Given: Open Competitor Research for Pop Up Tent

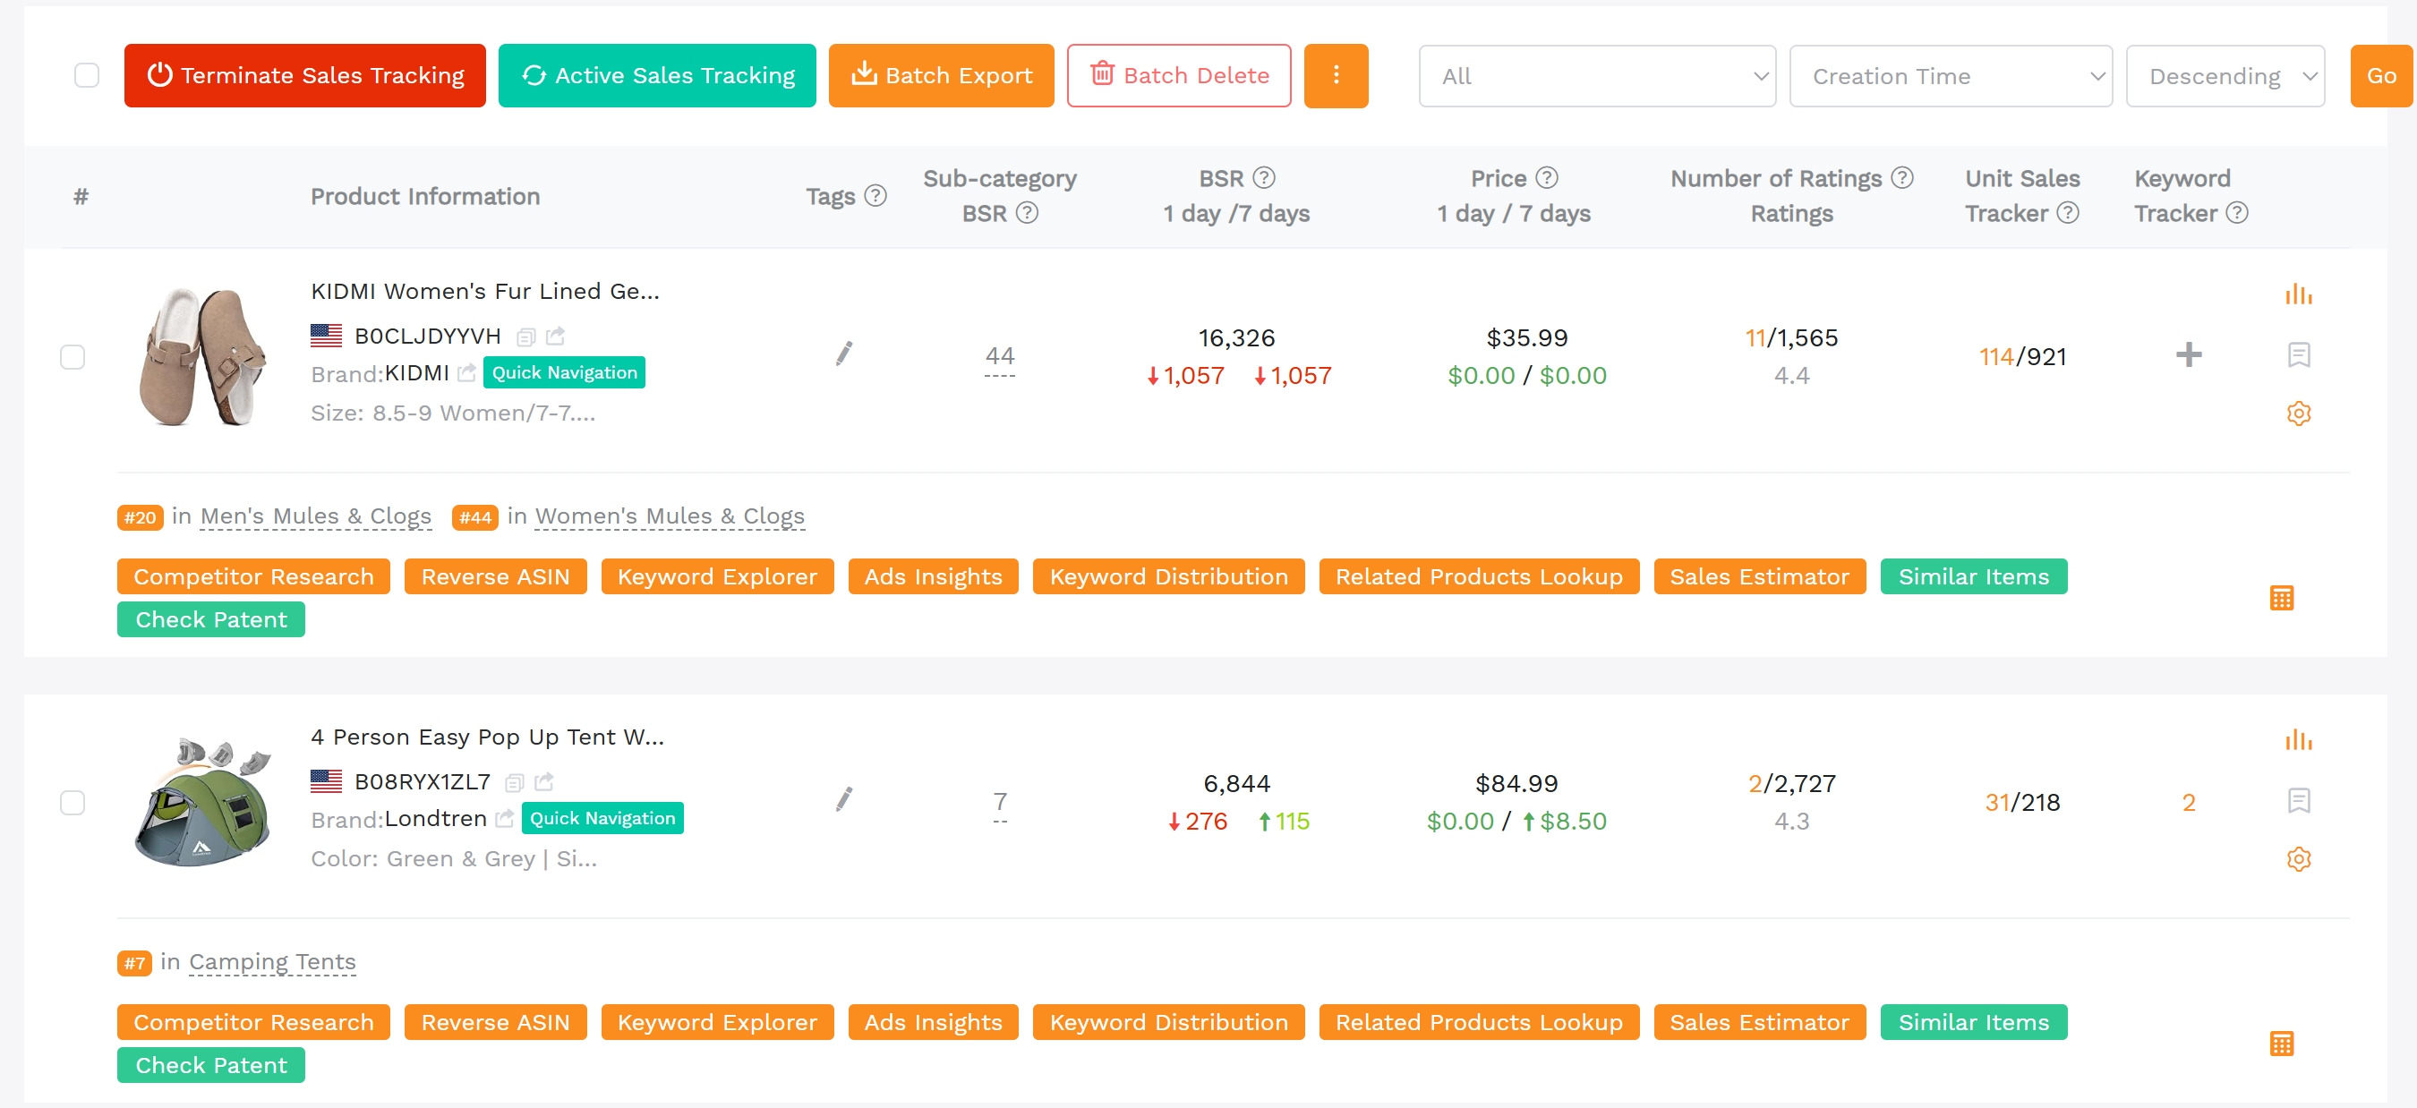Looking at the screenshot, I should click(253, 1022).
